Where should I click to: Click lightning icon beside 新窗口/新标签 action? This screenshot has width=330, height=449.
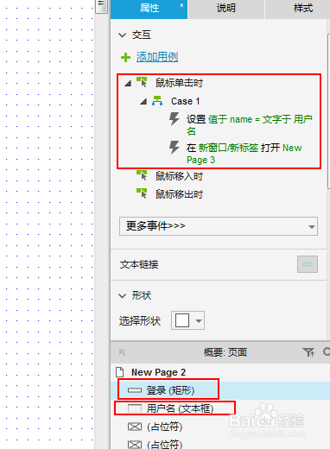pyautogui.click(x=174, y=148)
